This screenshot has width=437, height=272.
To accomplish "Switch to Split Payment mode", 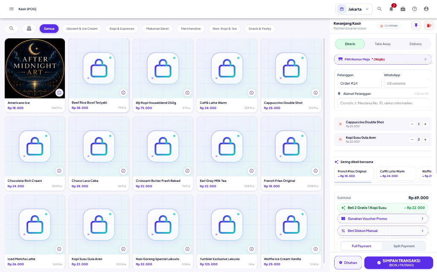I will pos(404,246).
